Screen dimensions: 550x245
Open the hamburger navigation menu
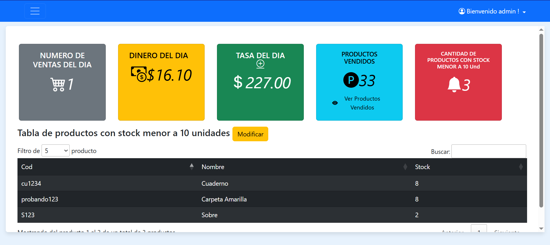click(x=35, y=11)
